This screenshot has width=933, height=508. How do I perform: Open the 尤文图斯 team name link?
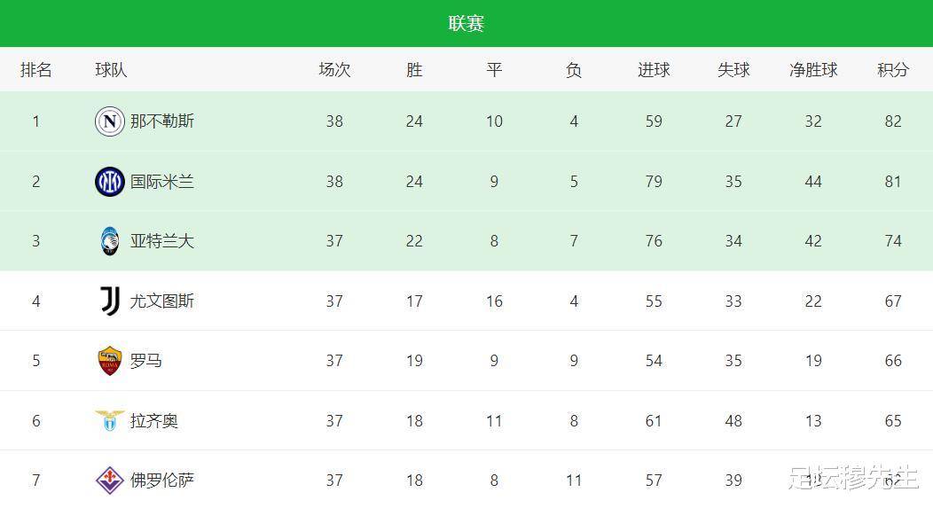161,301
